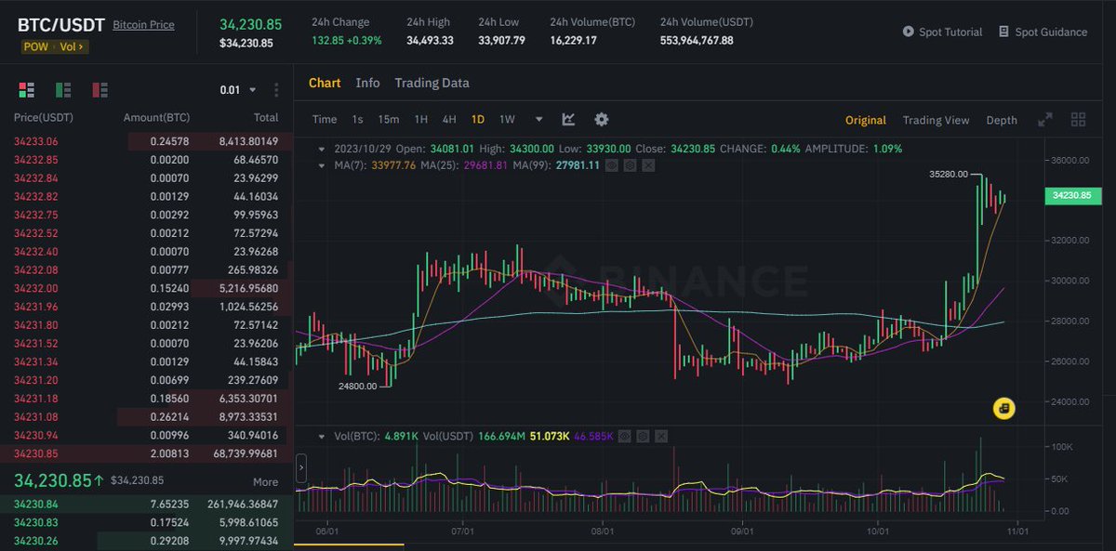
Task: Select the 1s interval
Action: click(x=357, y=119)
